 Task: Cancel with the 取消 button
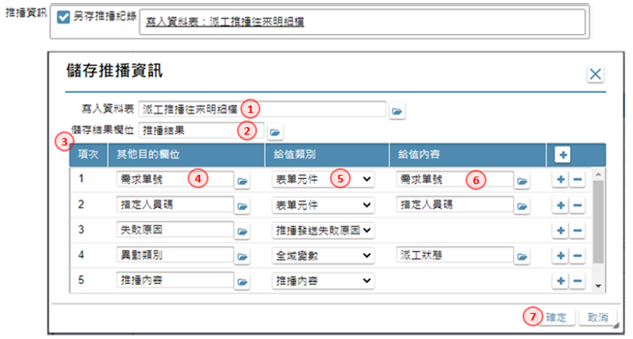pos(598,318)
